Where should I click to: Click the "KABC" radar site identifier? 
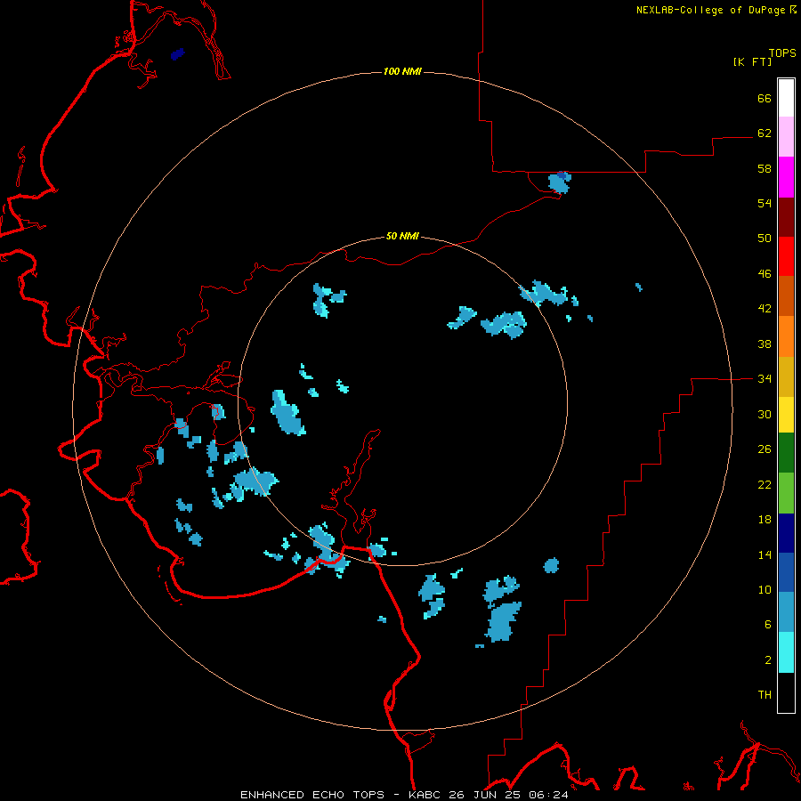click(x=425, y=795)
